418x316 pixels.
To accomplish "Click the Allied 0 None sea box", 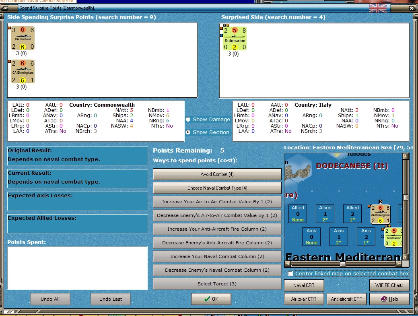I will click(298, 213).
